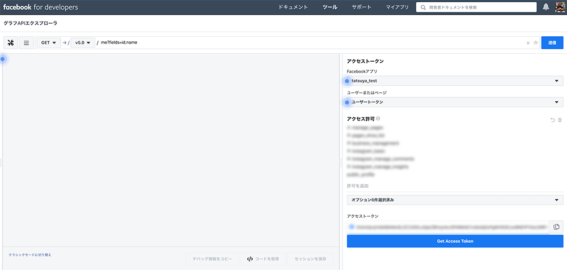The image size is (567, 270).
Task: Click the コードを取得 button
Action: pos(263,259)
